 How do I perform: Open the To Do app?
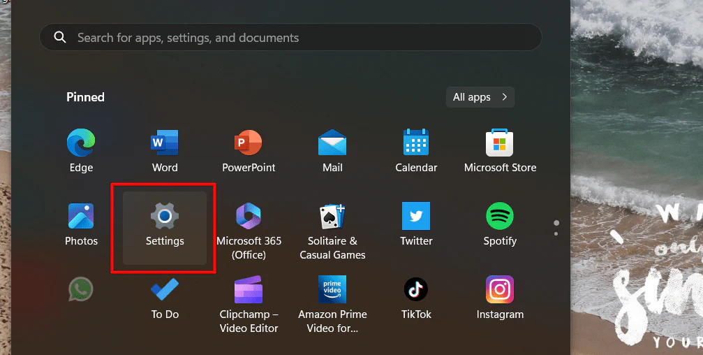pos(165,289)
